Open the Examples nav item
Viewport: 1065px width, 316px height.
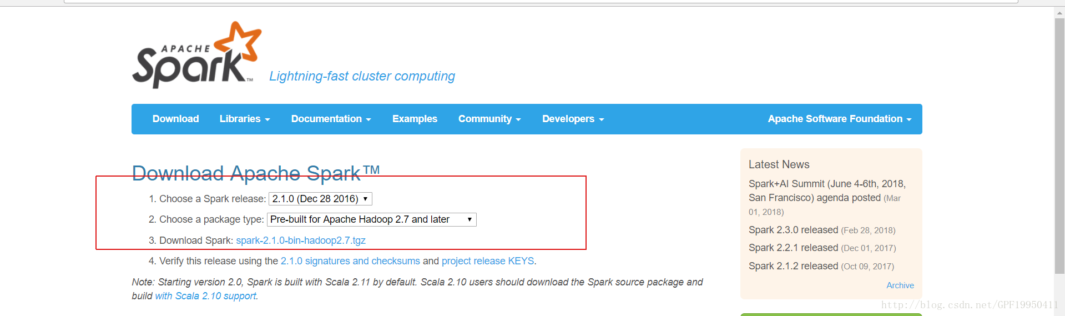pos(415,119)
